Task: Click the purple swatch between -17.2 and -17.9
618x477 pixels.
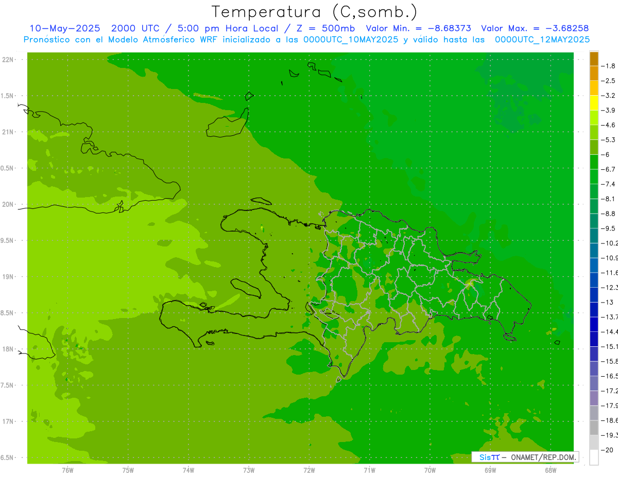Action: click(x=594, y=398)
